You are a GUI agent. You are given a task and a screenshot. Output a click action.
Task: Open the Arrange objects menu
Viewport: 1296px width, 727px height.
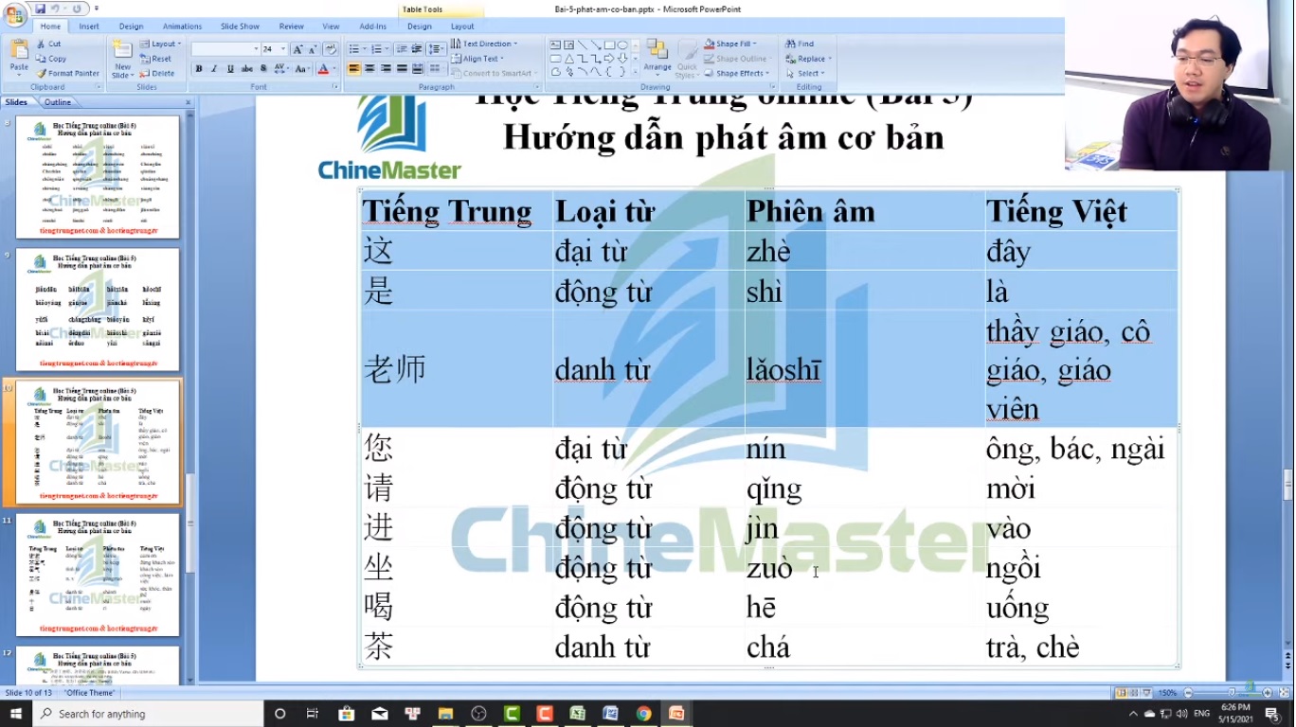[x=657, y=57]
